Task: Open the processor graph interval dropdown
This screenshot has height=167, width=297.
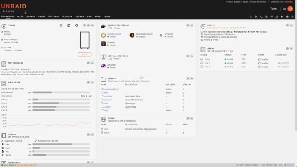Action: pyautogui.click(x=84, y=96)
